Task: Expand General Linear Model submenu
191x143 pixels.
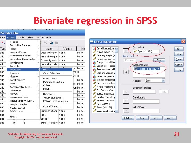Action: click(23, 56)
